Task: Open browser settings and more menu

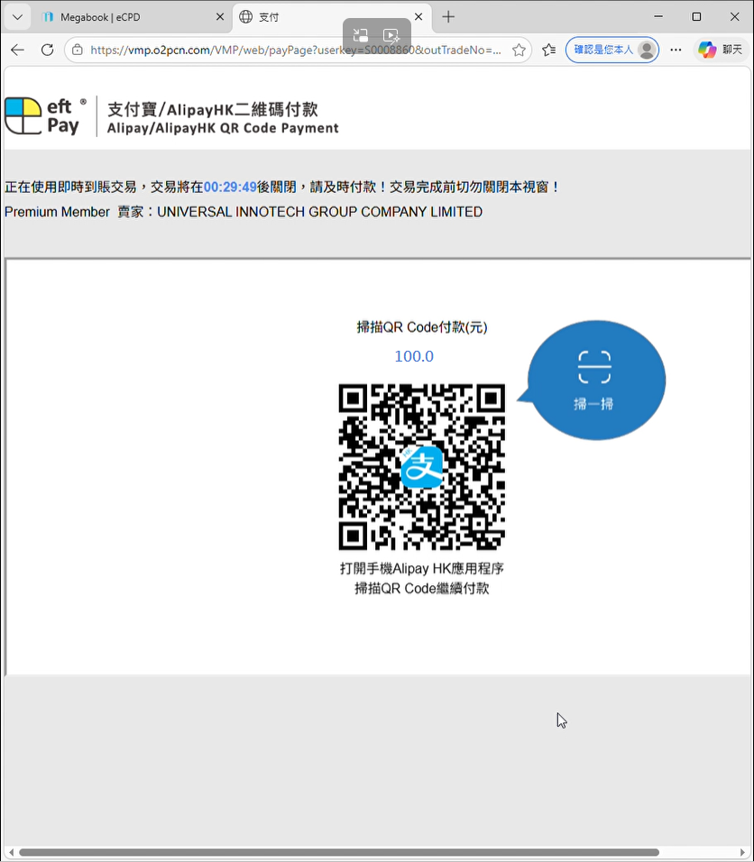Action: [x=676, y=50]
